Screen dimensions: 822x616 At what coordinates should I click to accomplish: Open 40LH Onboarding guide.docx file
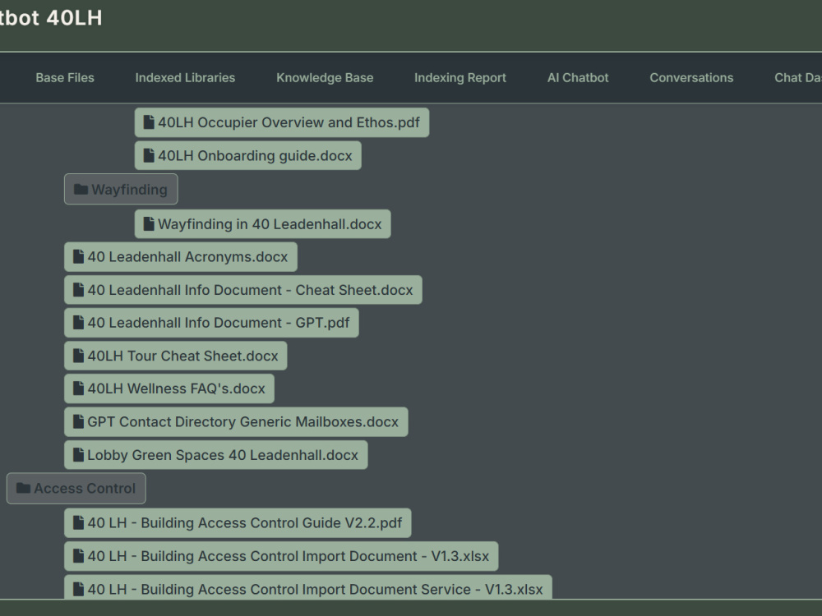click(248, 155)
